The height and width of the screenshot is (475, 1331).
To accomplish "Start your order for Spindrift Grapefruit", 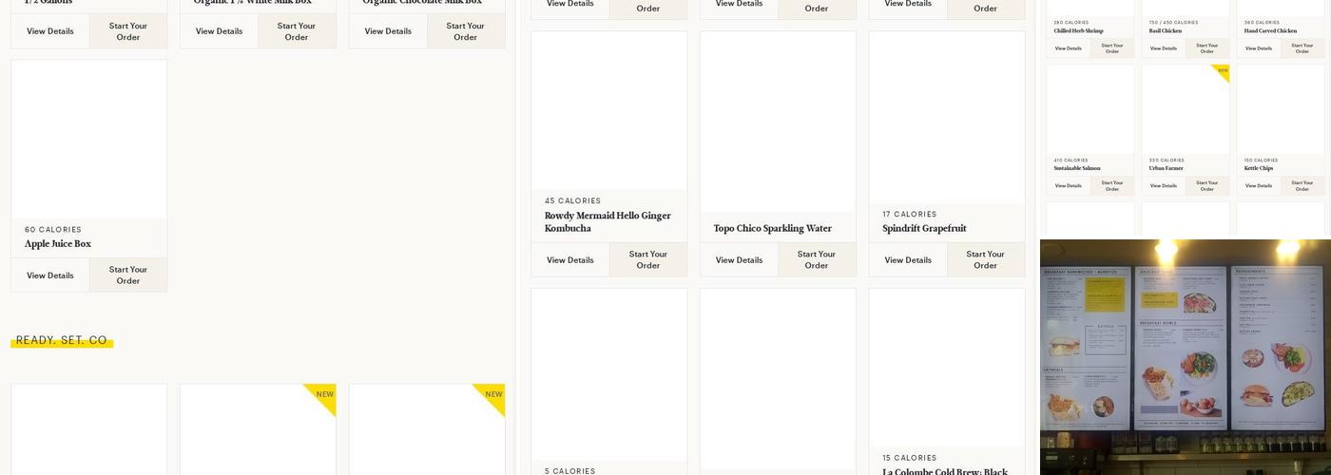I will (986, 260).
